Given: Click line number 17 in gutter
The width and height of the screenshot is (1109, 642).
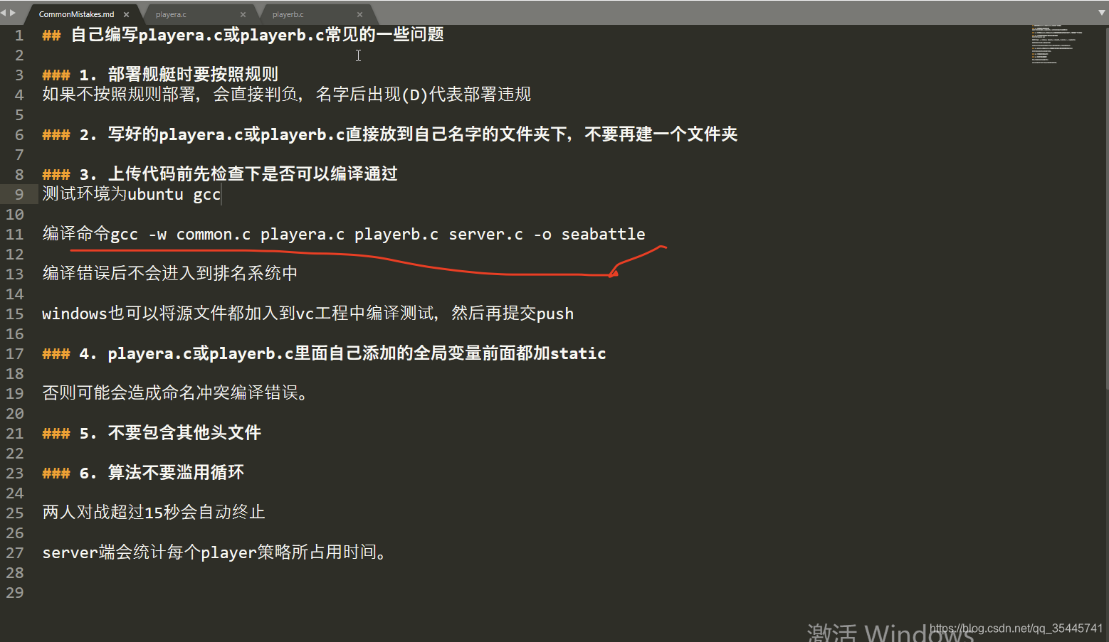Looking at the screenshot, I should (14, 353).
